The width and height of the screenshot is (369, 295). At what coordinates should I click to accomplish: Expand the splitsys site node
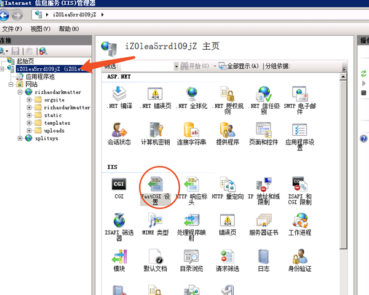(20, 138)
